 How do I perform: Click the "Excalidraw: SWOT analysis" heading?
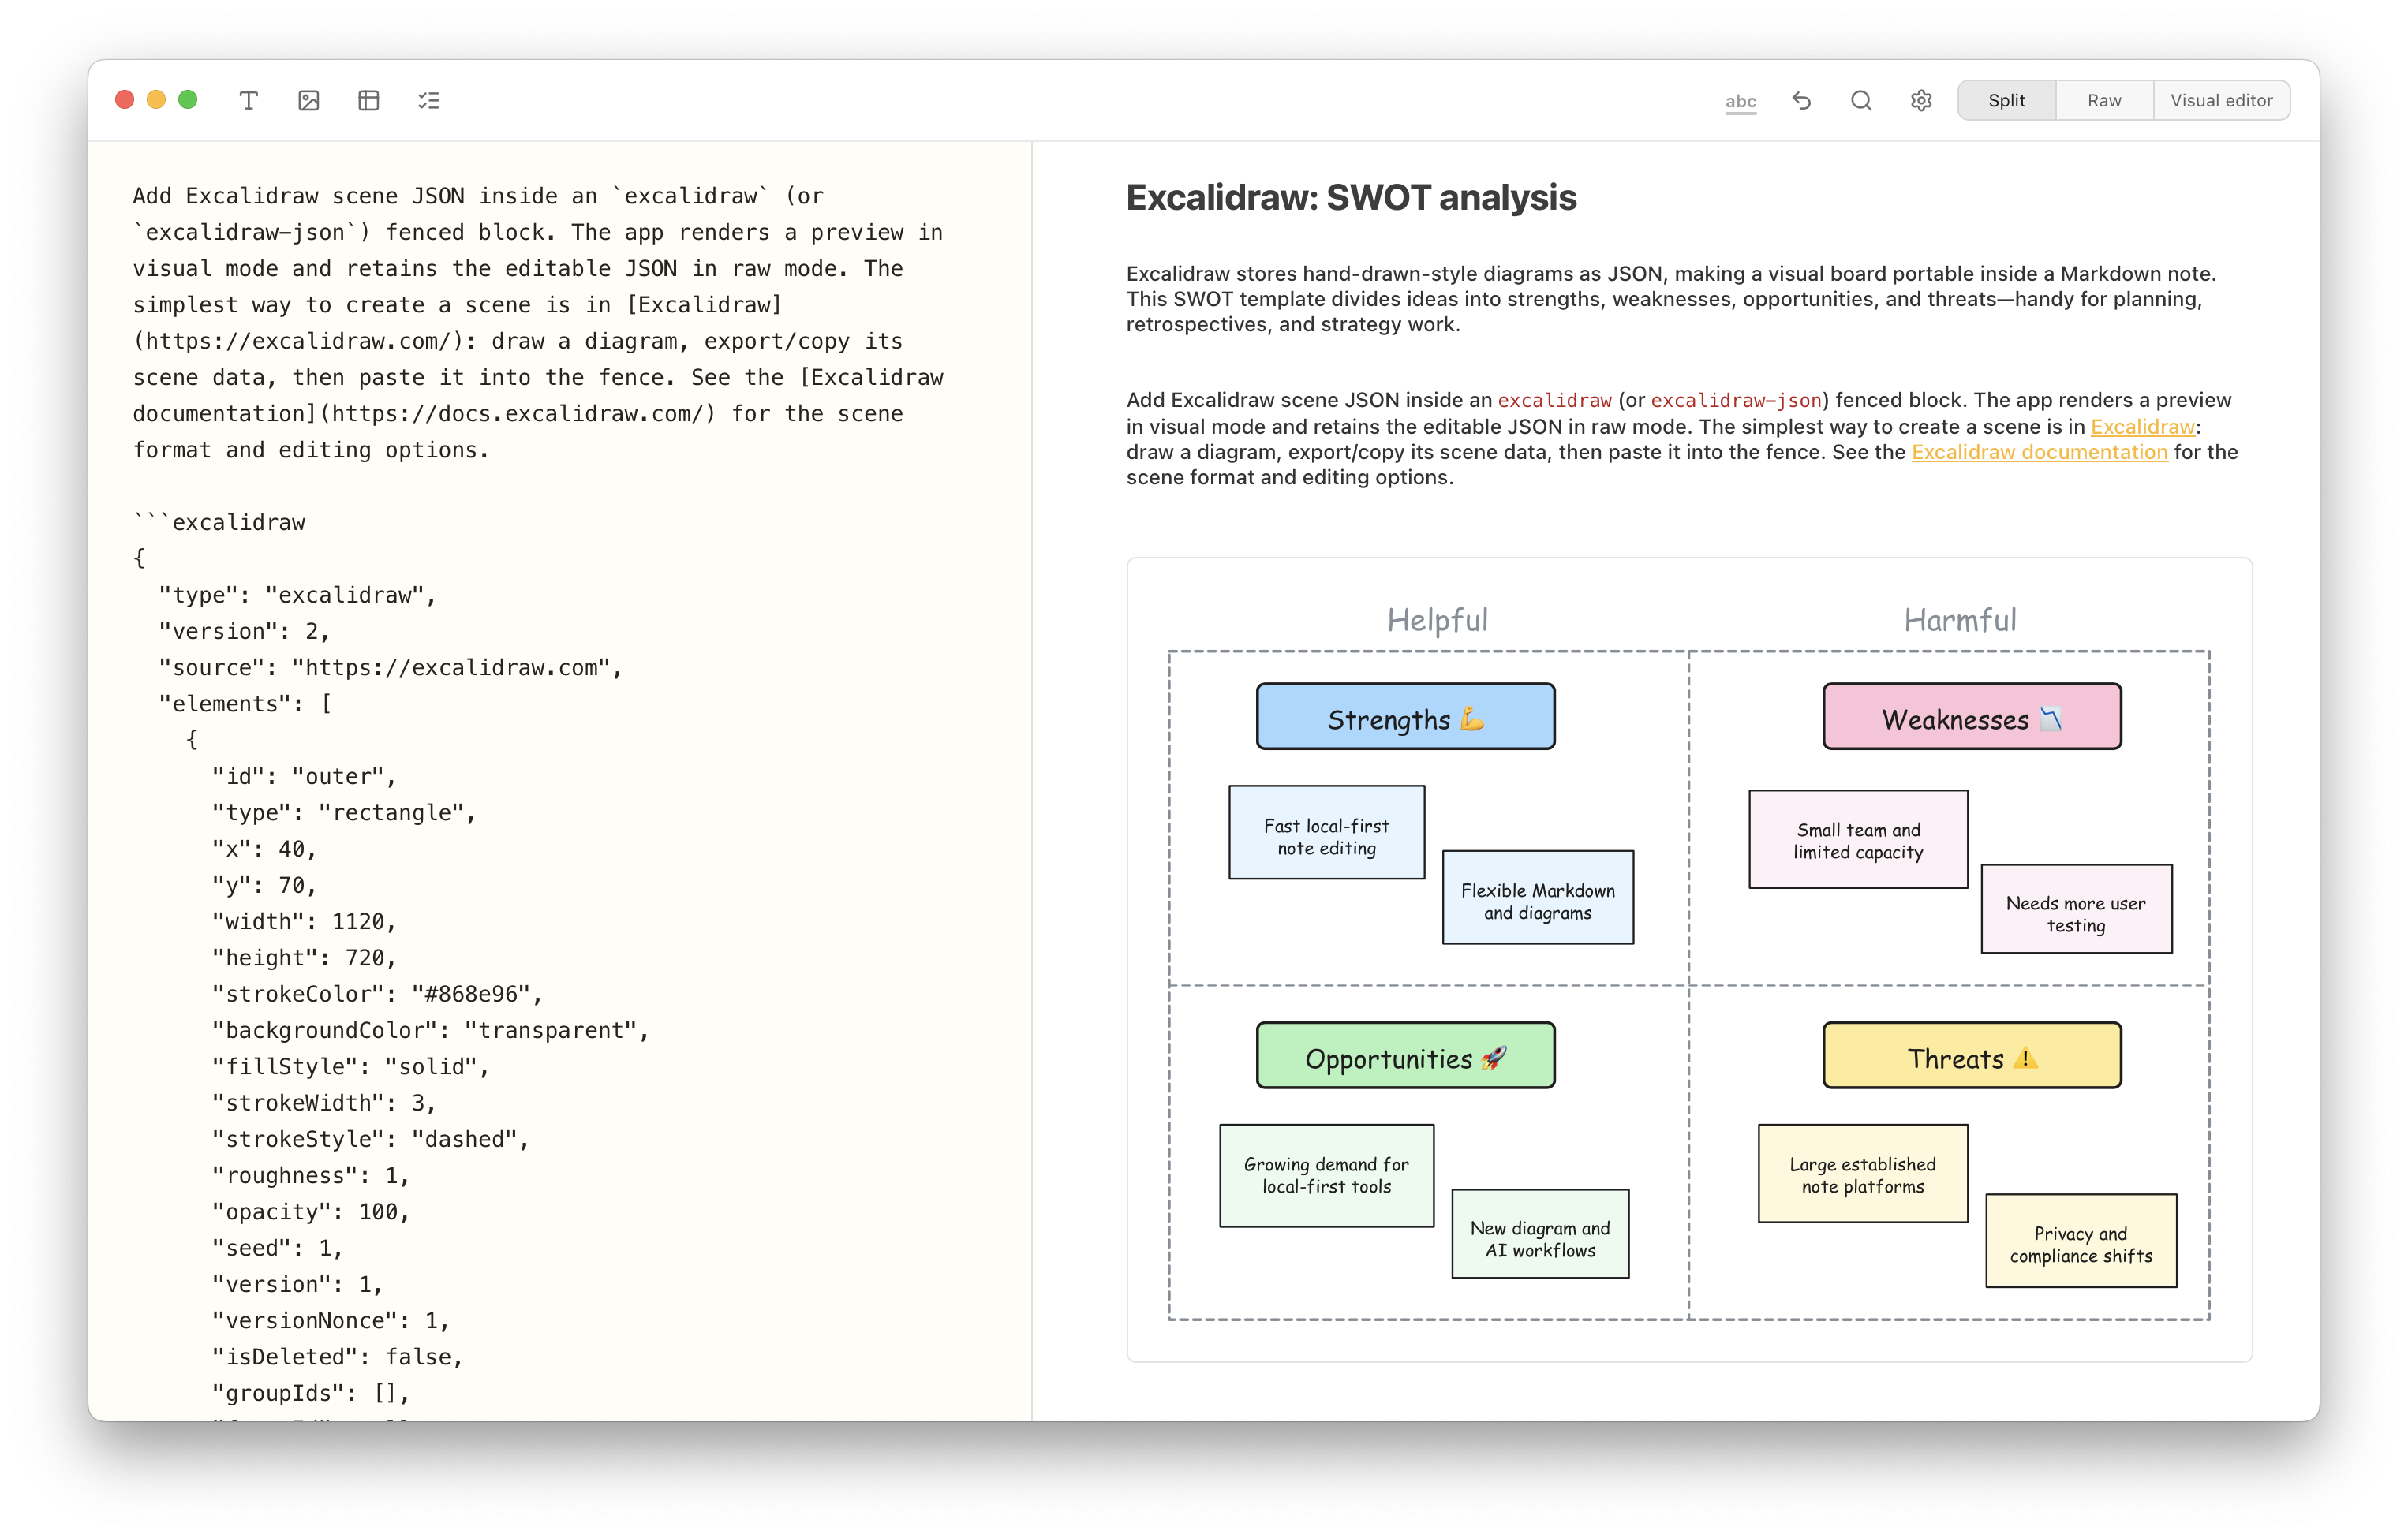[x=1351, y=198]
